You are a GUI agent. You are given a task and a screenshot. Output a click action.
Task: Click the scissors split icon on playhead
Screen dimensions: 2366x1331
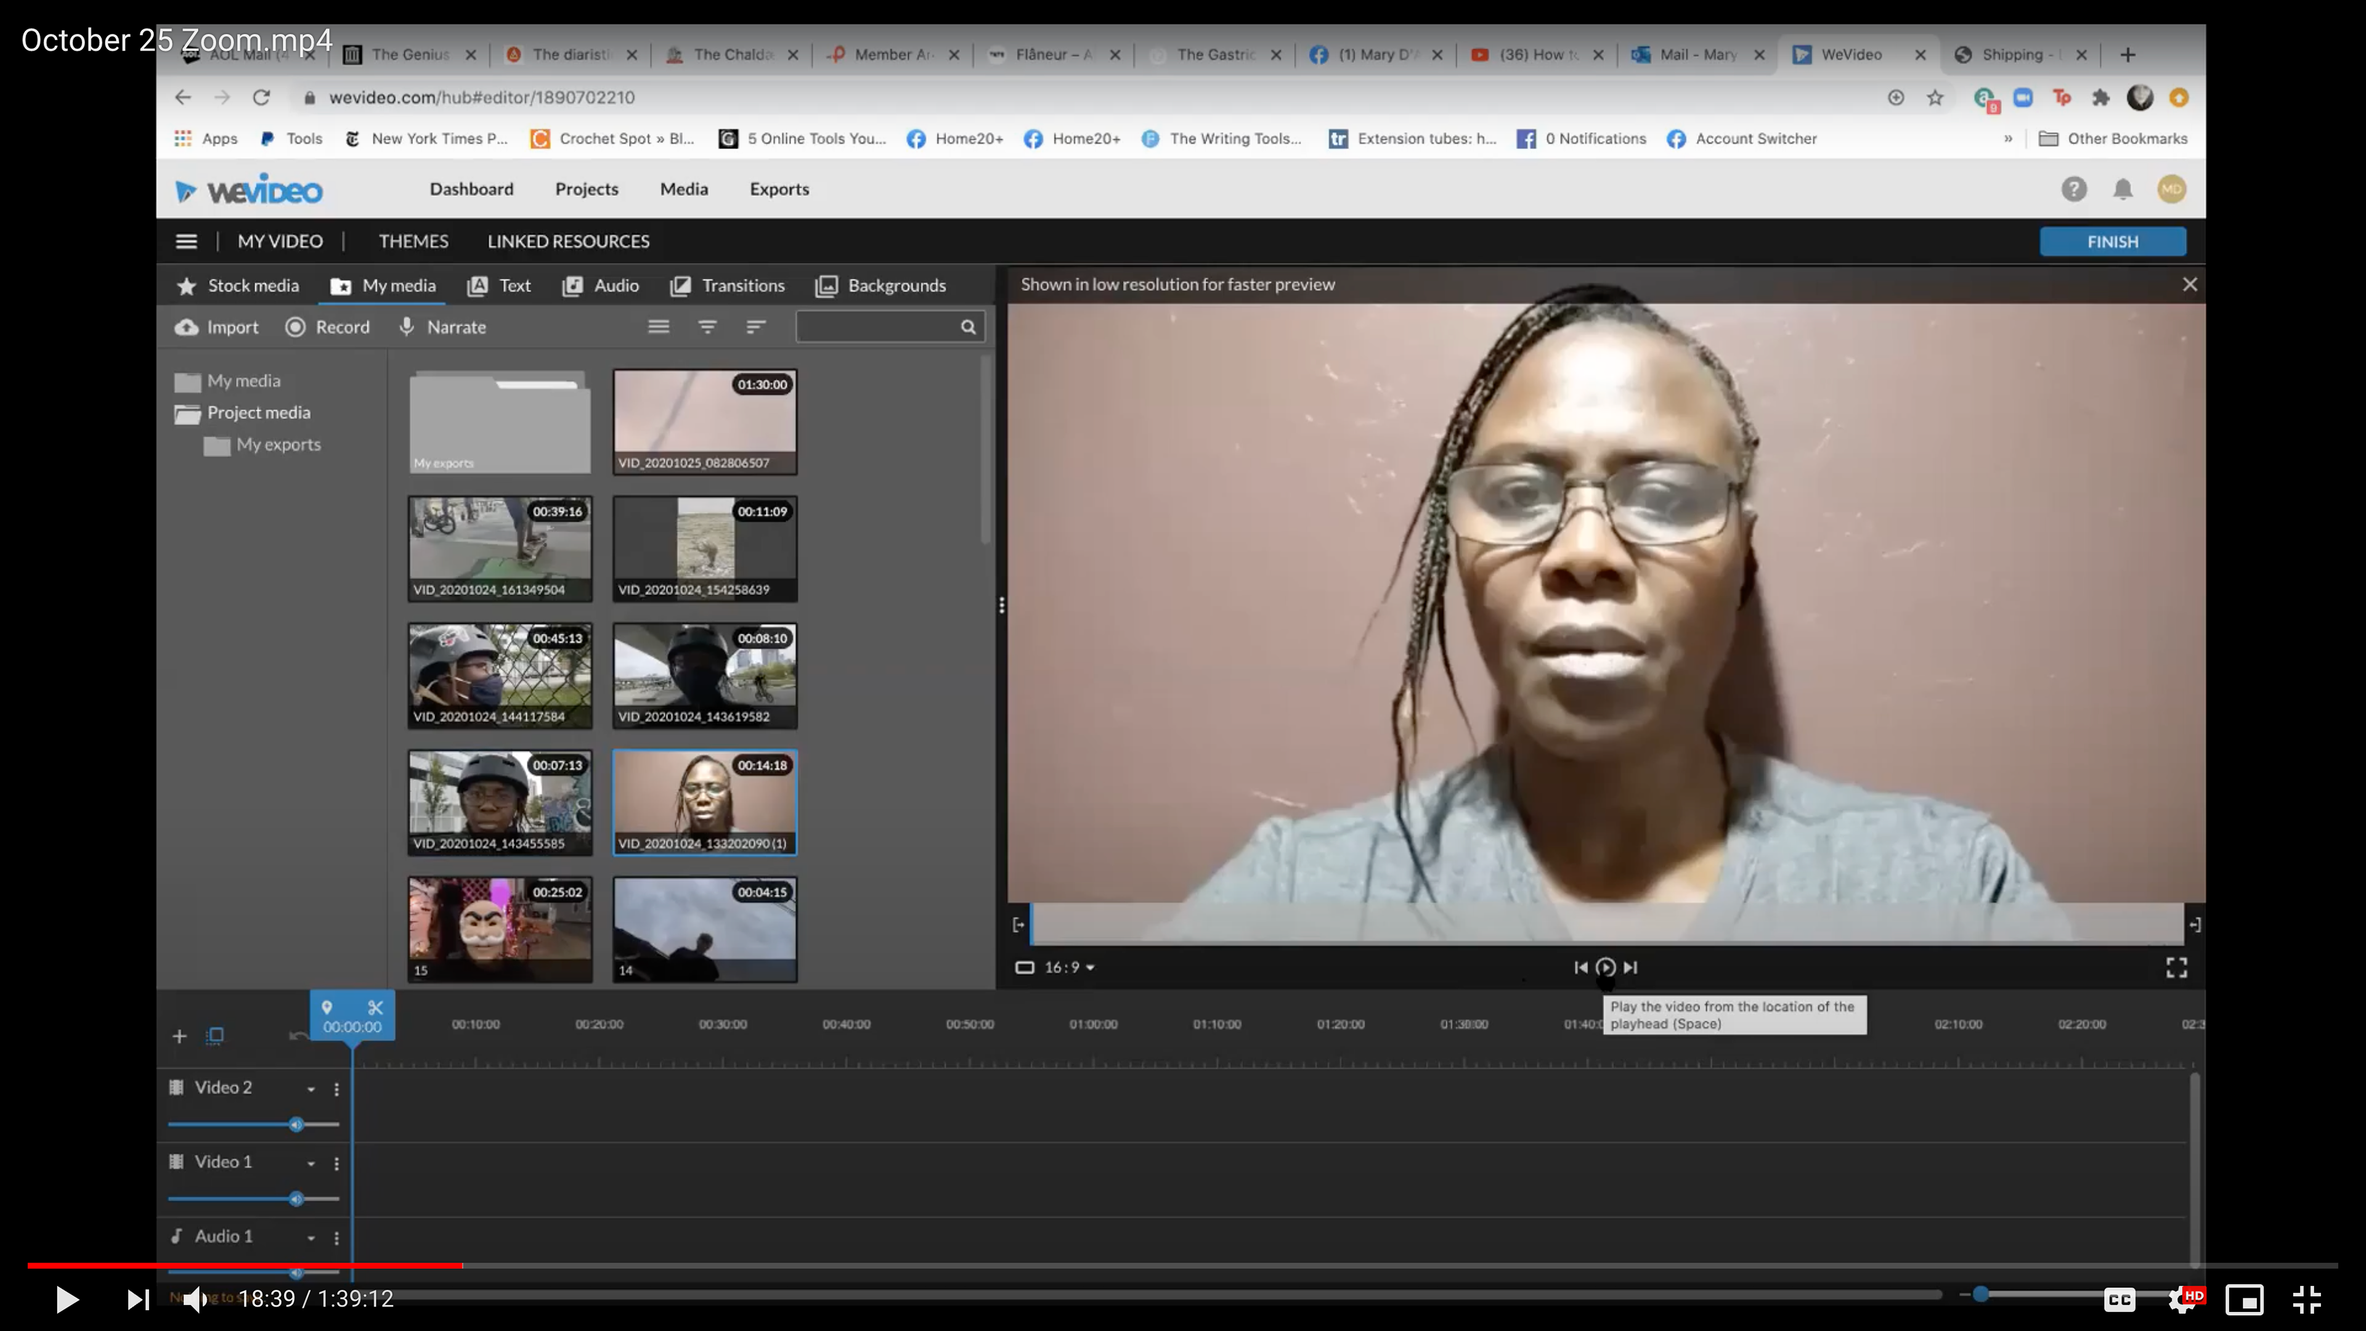point(375,1007)
